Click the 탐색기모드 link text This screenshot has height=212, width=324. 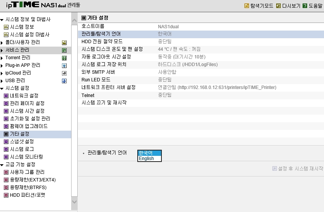pos(262,6)
